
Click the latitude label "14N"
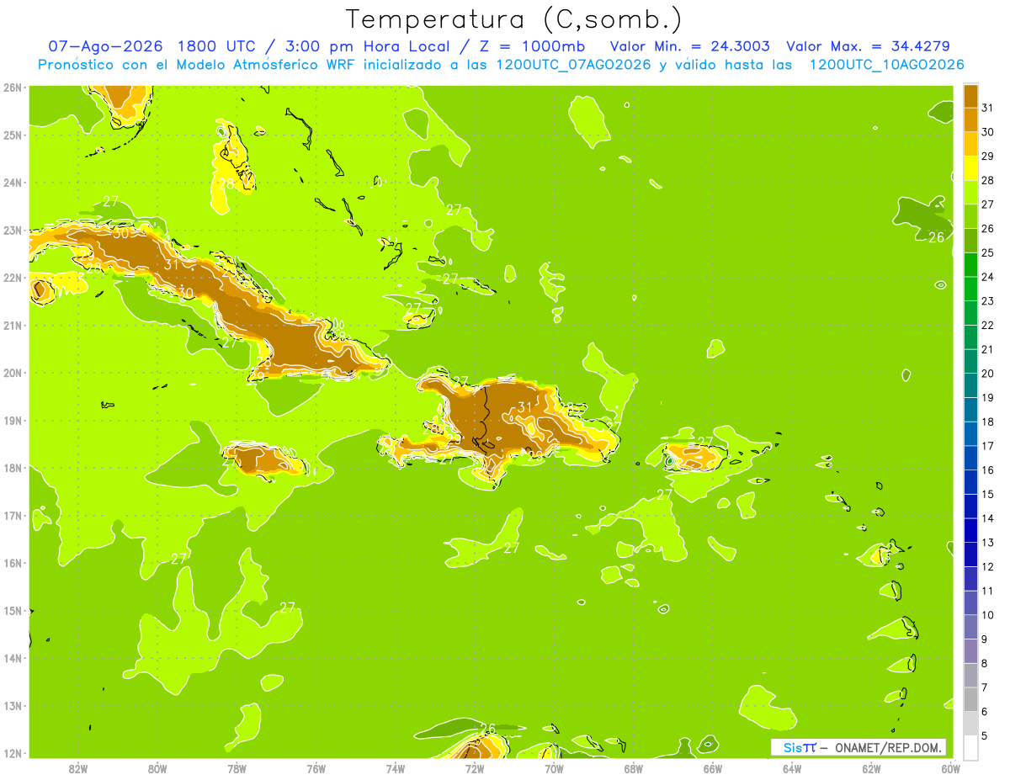tap(13, 658)
